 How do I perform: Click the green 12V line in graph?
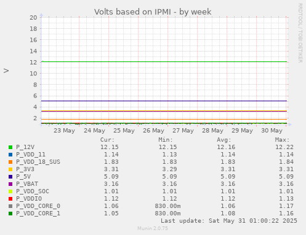(164, 61)
